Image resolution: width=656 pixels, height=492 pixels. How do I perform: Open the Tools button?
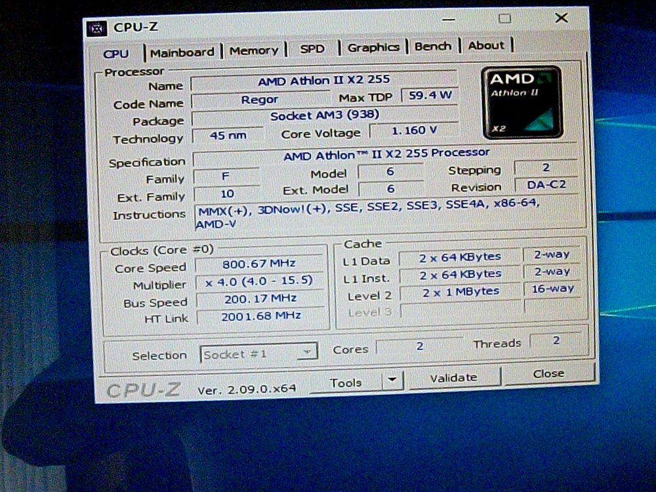click(x=346, y=383)
